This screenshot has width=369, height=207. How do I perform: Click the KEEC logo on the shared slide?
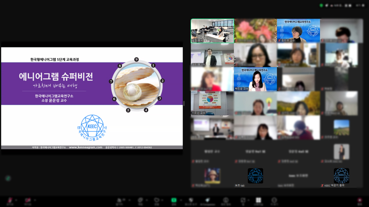[x=92, y=128]
